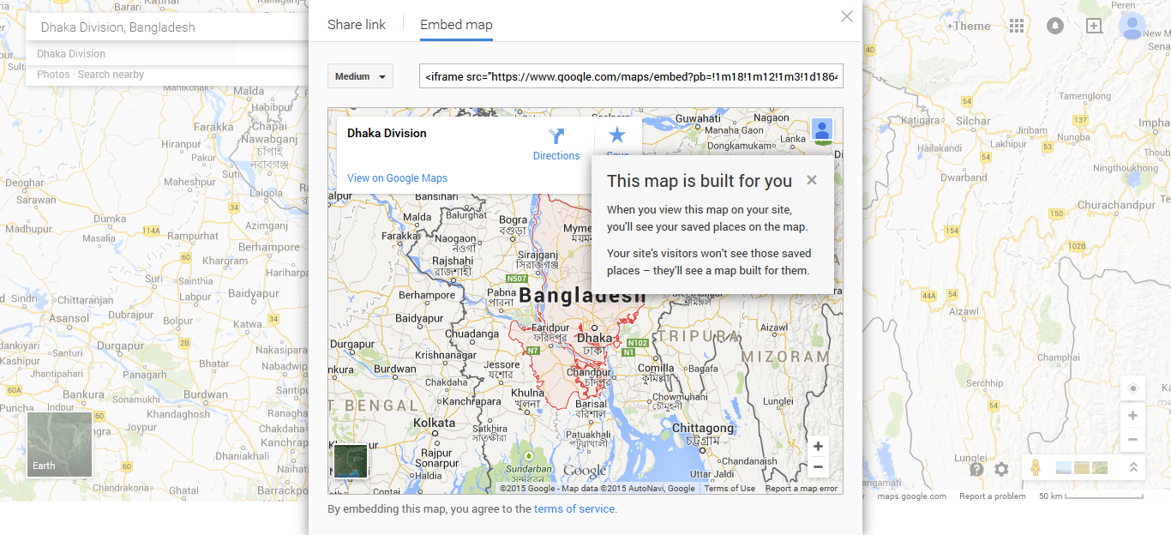The height and width of the screenshot is (535, 1171).
Task: Open the imagery photos strip
Action: (1082, 468)
